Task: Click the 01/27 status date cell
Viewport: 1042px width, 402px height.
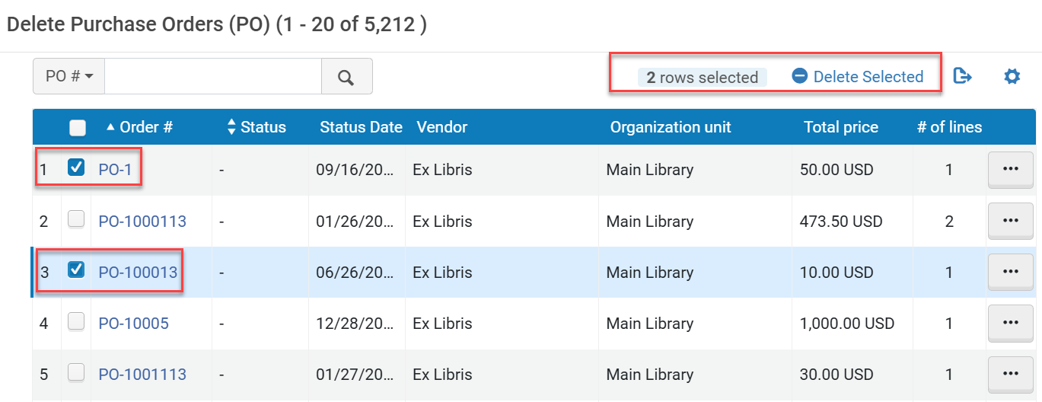Action: click(x=355, y=375)
